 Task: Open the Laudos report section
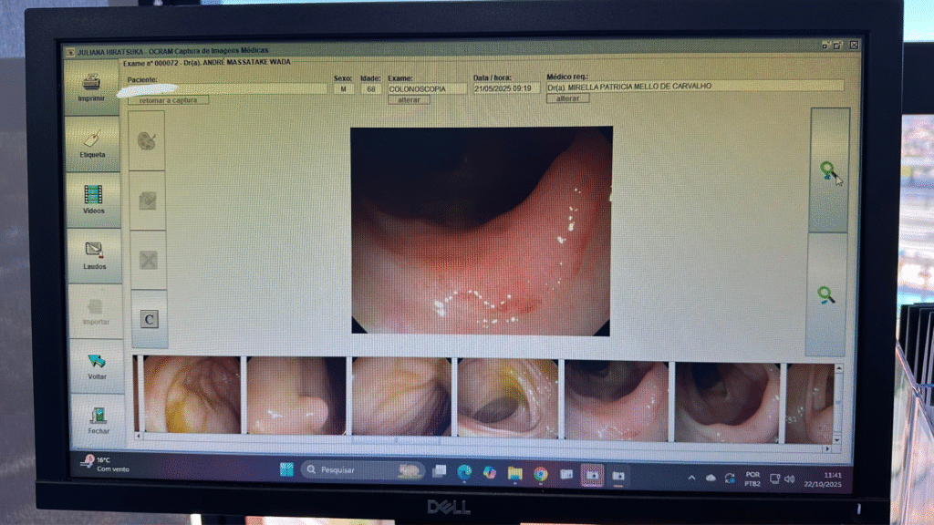pos(94,253)
